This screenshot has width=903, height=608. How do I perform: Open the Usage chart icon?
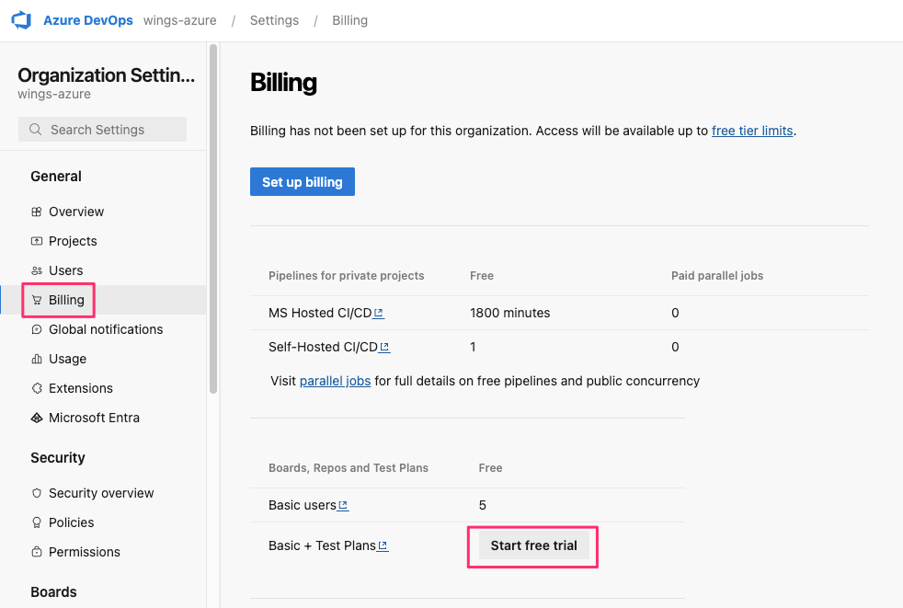[37, 359]
